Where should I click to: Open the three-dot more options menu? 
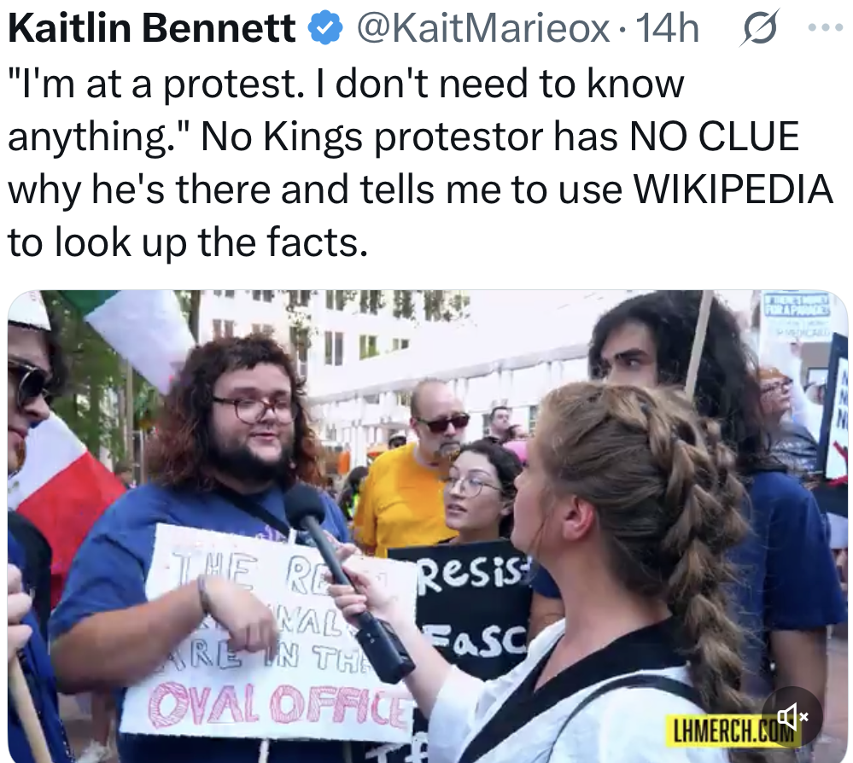[x=826, y=27]
